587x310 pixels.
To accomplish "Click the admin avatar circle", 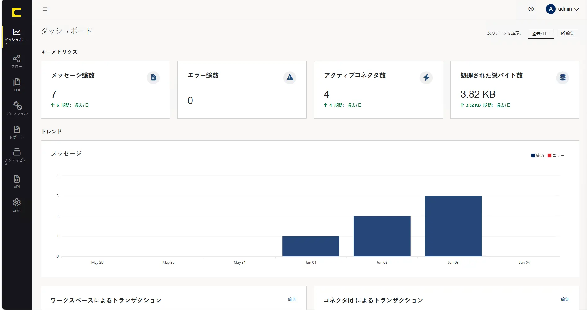I will pos(551,9).
